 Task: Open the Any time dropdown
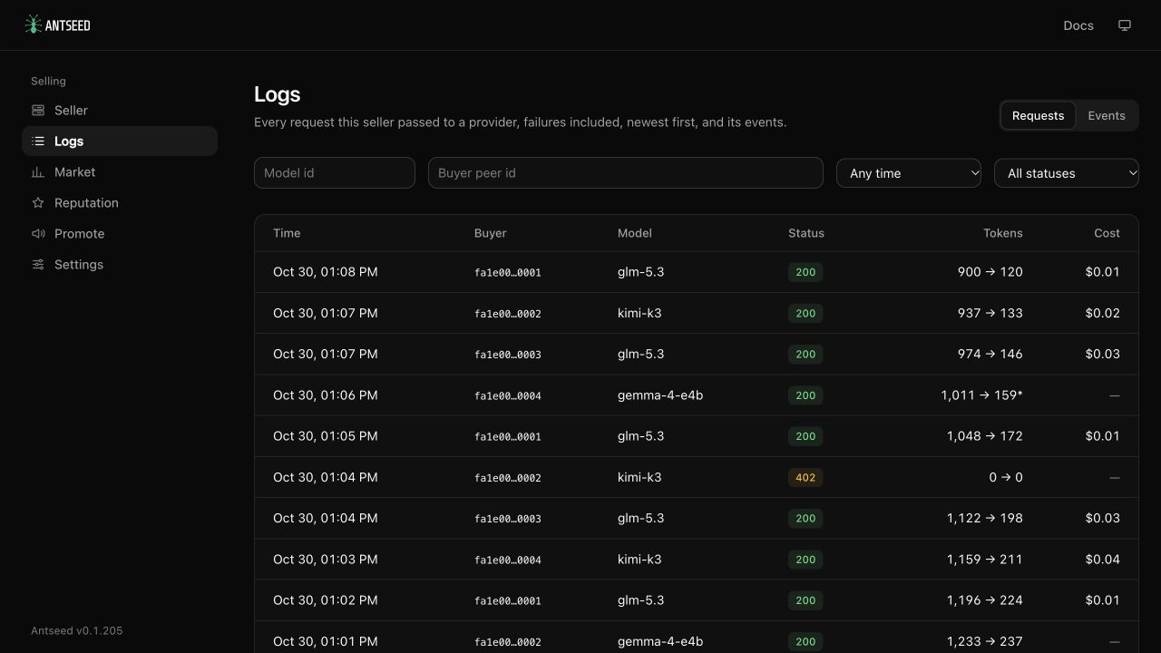[x=909, y=173]
